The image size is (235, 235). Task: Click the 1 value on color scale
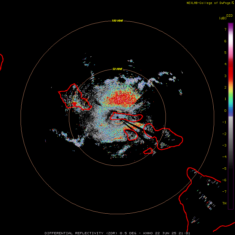coord(225,99)
